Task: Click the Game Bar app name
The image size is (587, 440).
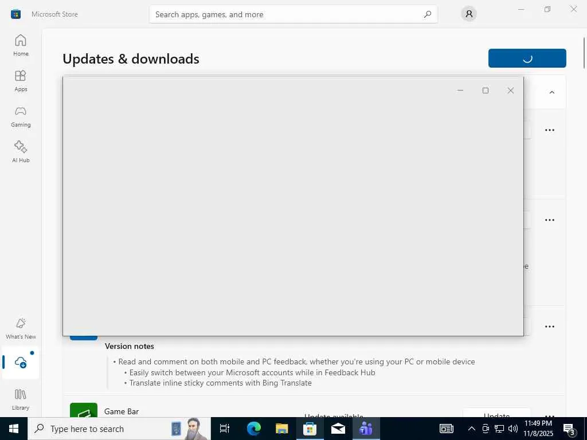Action: (x=122, y=411)
